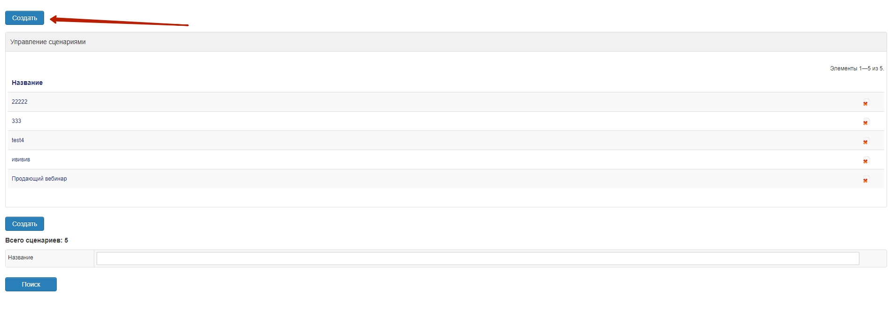Open the test4 scenario link
Image resolution: width=888 pixels, height=319 pixels.
(18, 140)
